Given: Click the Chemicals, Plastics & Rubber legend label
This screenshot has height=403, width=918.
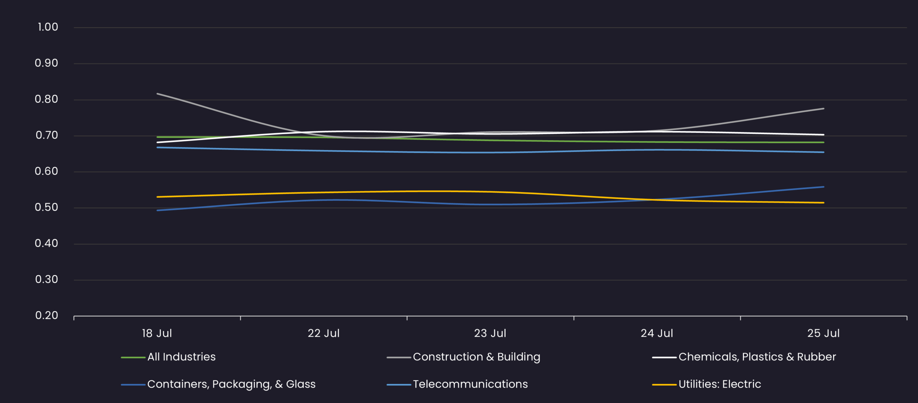Looking at the screenshot, I should pyautogui.click(x=757, y=357).
